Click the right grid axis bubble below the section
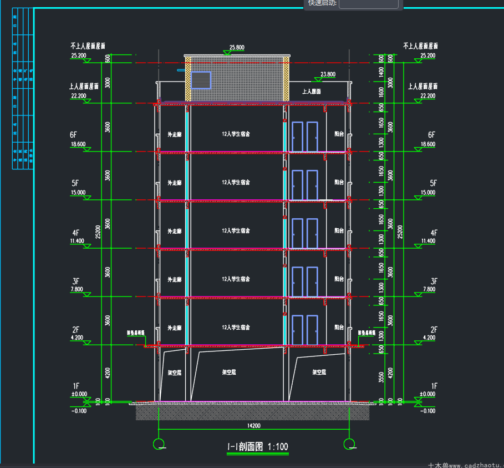 pos(349,444)
